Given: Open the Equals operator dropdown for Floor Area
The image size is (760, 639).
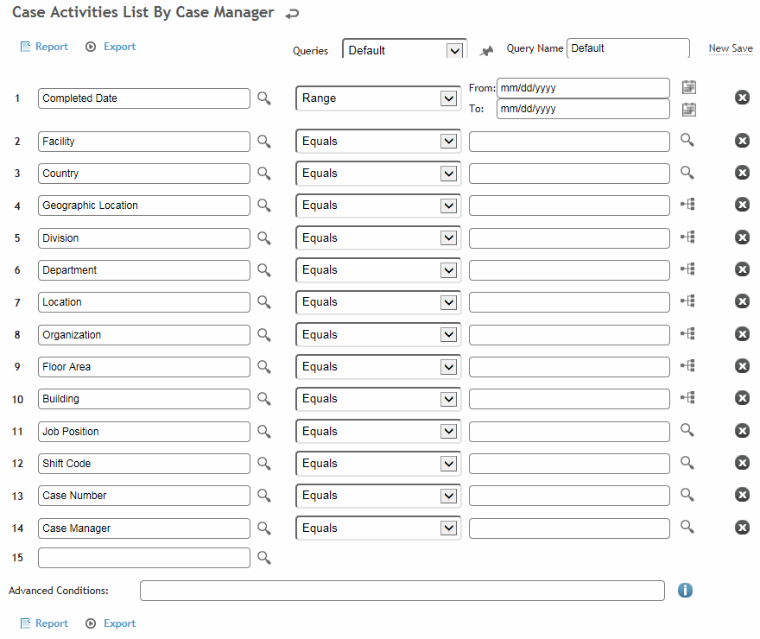Looking at the screenshot, I should [378, 367].
